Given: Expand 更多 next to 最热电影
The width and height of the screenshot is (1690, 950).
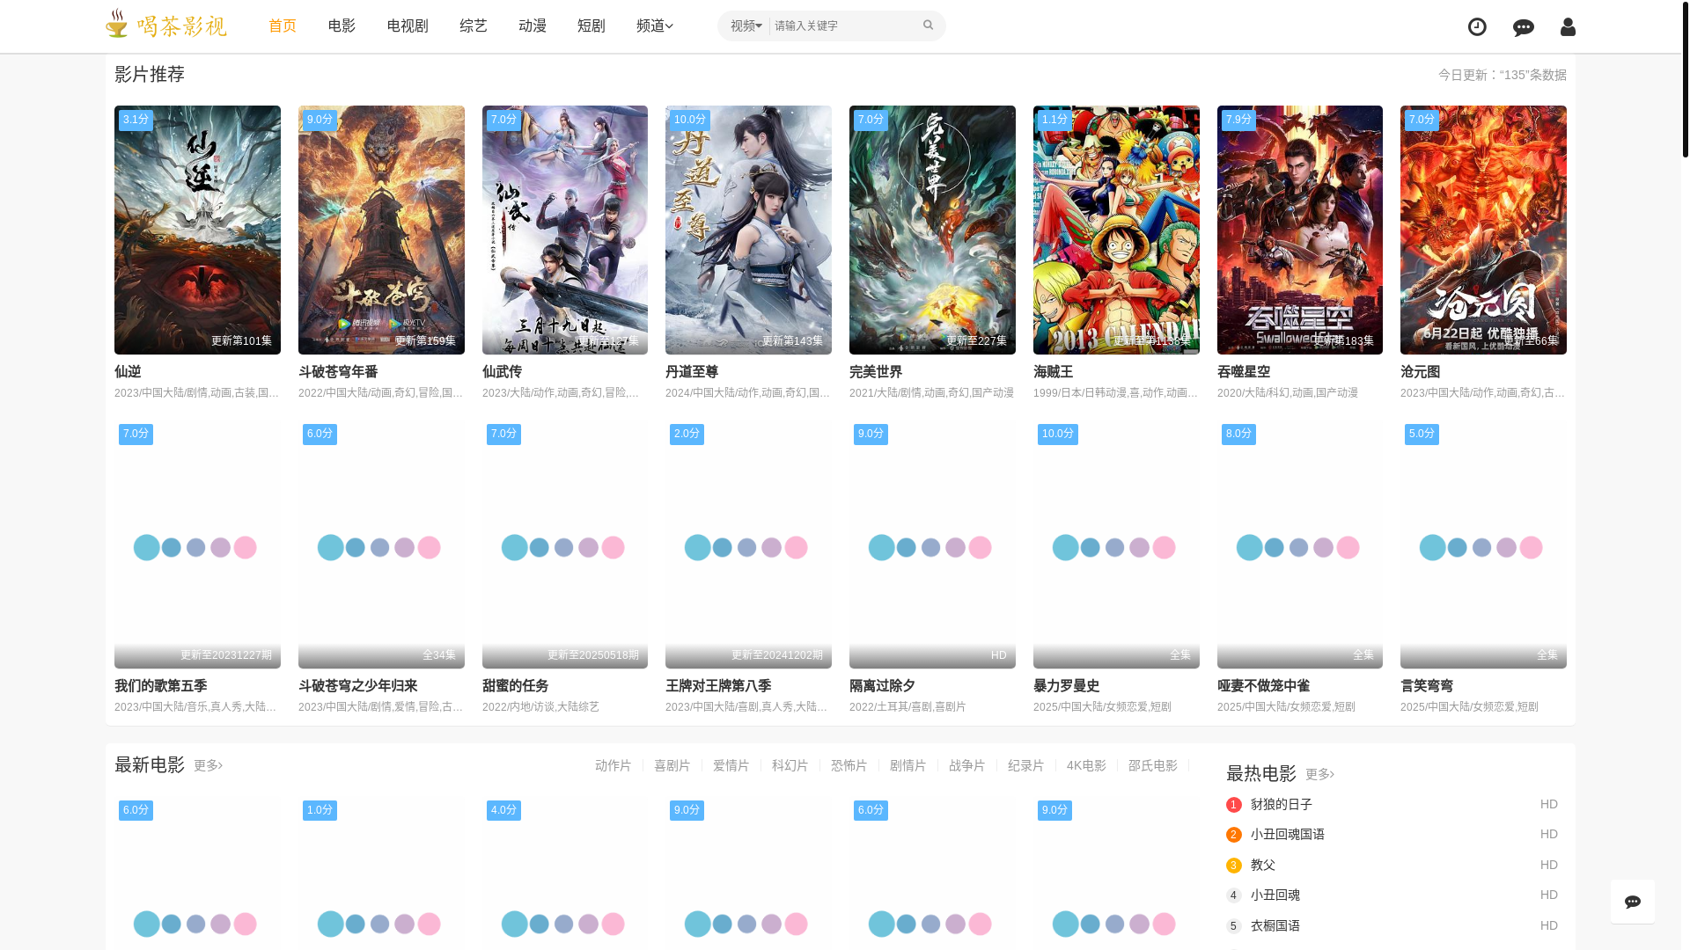Looking at the screenshot, I should [1319, 774].
